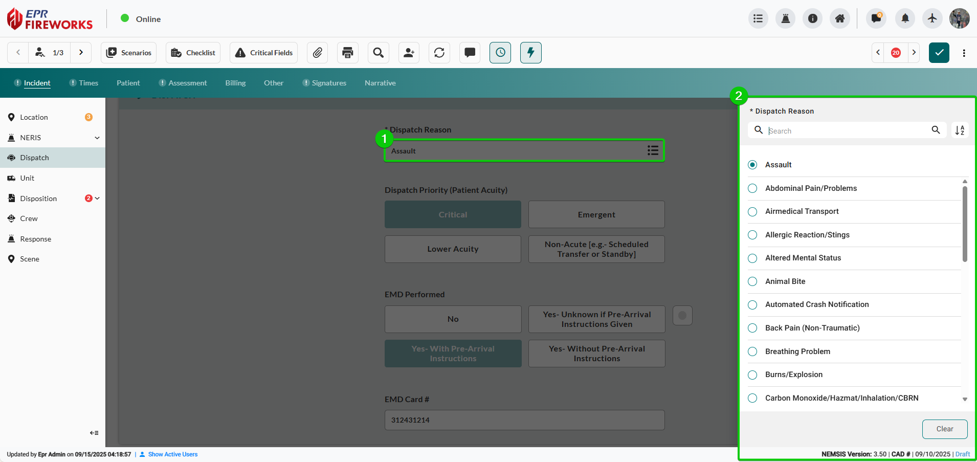977x462 pixels.
Task: Open the Narrative tab
Action: pos(380,83)
